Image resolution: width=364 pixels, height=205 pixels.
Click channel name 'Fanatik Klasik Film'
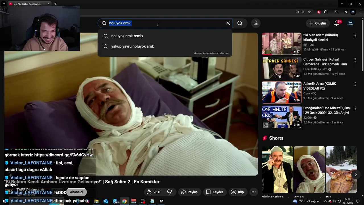click(316, 69)
